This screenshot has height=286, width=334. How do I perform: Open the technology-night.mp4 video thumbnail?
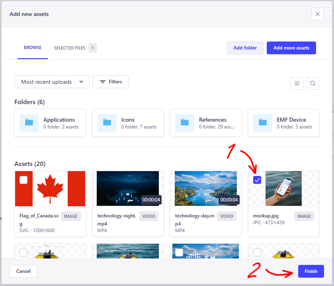(x=127, y=188)
